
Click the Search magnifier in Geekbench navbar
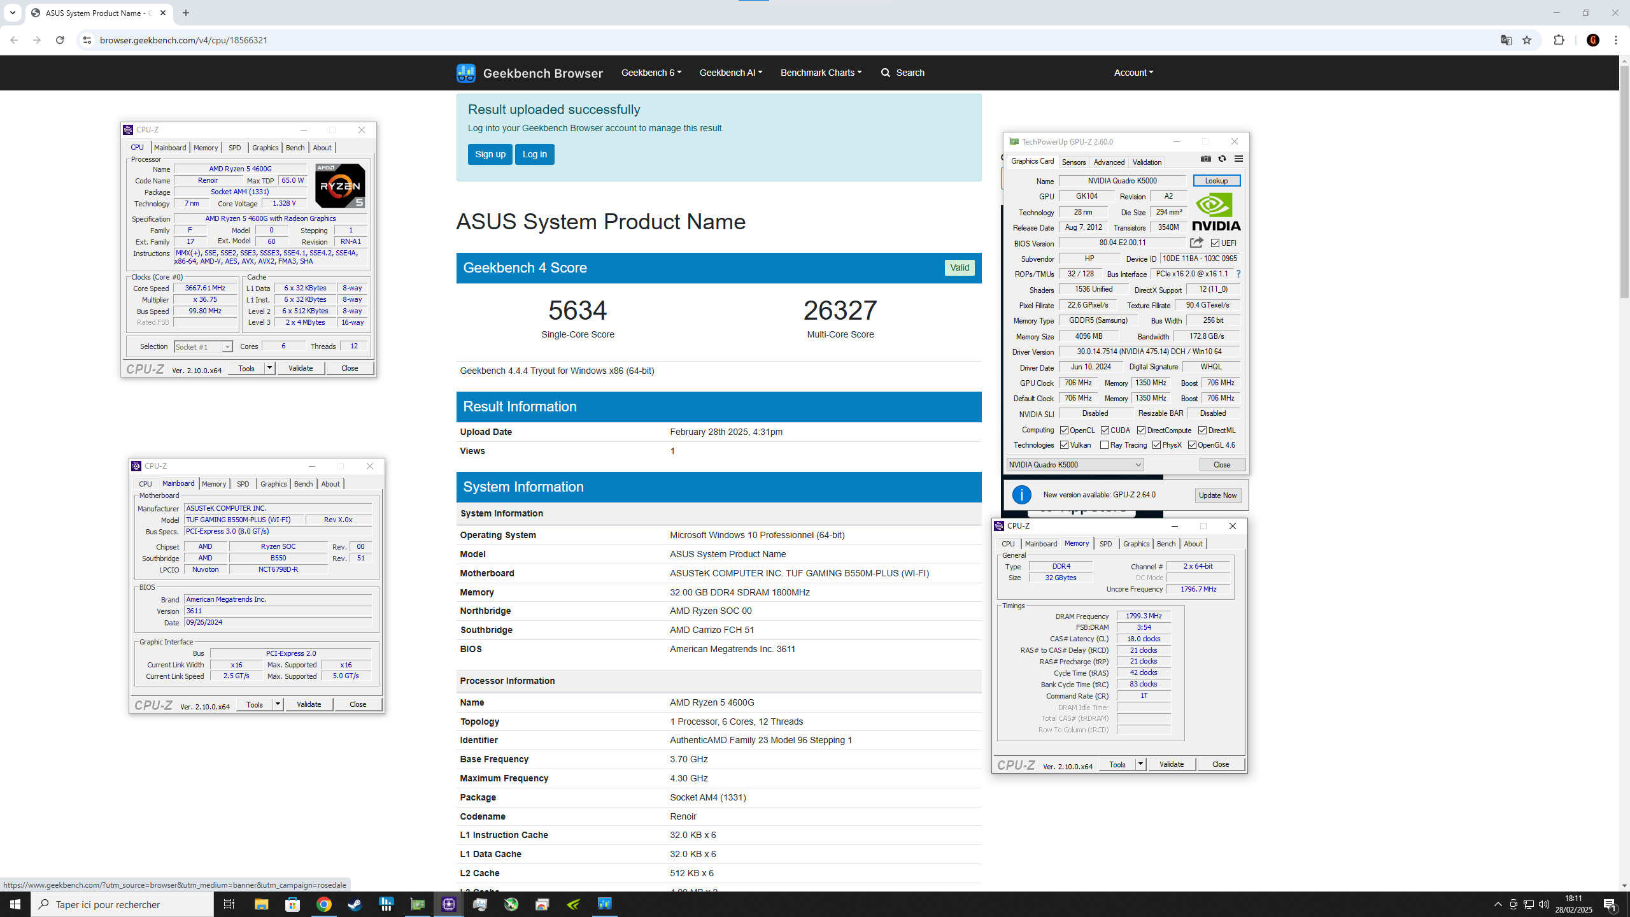[x=886, y=73]
